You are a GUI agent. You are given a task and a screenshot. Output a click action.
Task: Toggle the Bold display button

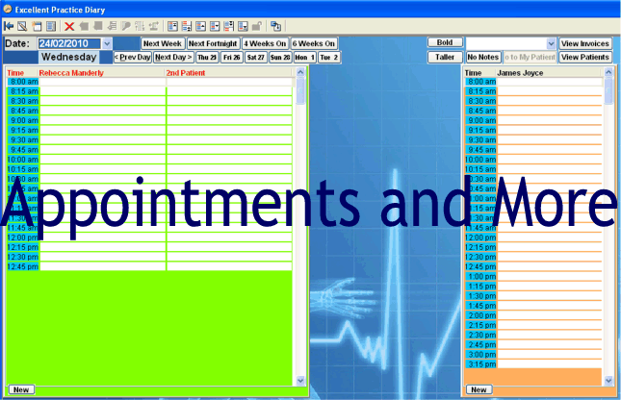pos(443,43)
